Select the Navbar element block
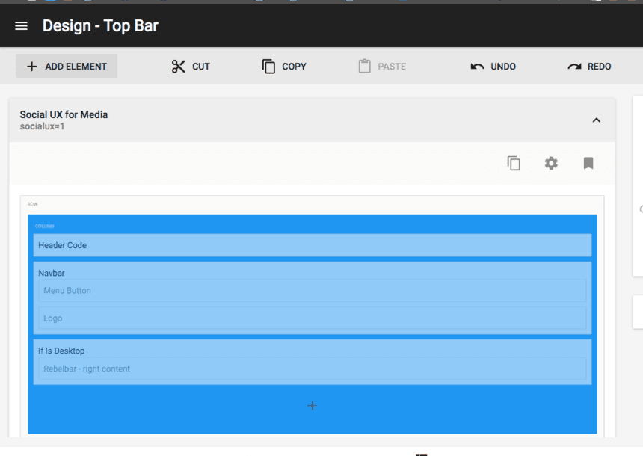This screenshot has width=643, height=456. pos(52,273)
